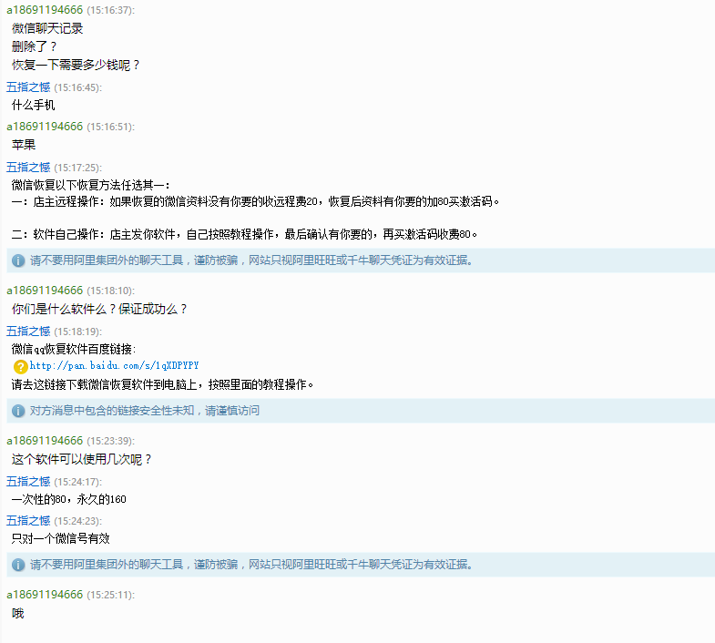The height and width of the screenshot is (643, 715).
Task: Click the line starting '一：店主远程操作'
Action: click(255, 201)
